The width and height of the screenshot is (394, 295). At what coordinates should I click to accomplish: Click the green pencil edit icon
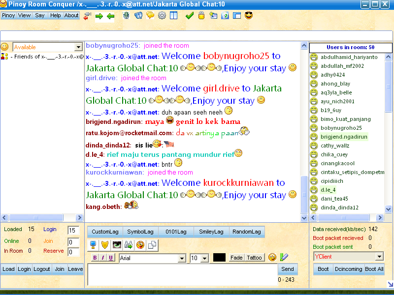[284, 257]
